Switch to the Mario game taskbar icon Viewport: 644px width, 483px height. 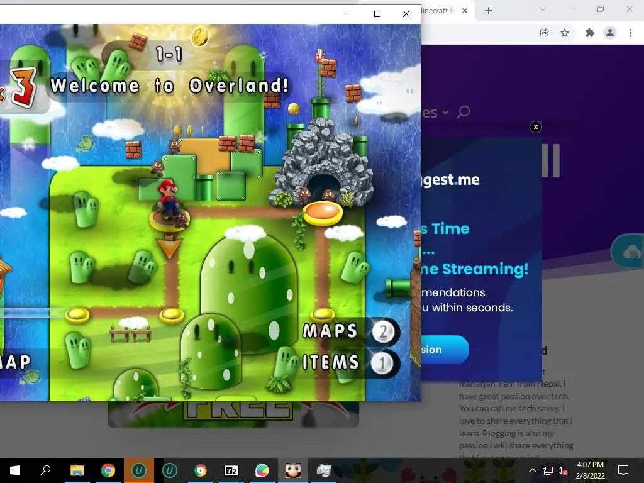(293, 470)
